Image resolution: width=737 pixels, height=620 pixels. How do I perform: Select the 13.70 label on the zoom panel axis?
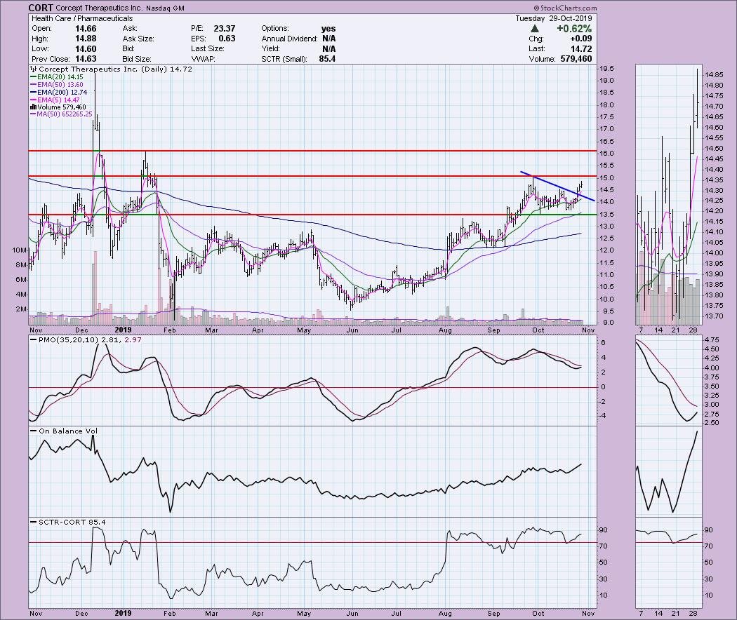[714, 316]
